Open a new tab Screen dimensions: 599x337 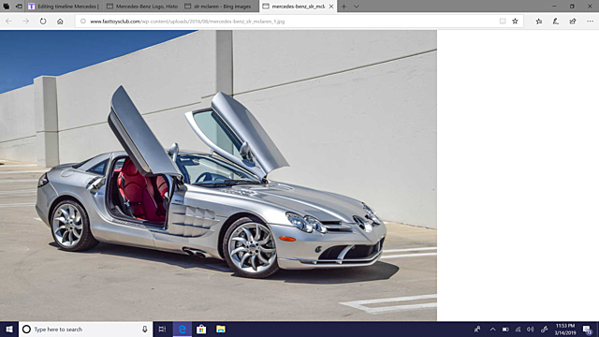click(x=343, y=7)
